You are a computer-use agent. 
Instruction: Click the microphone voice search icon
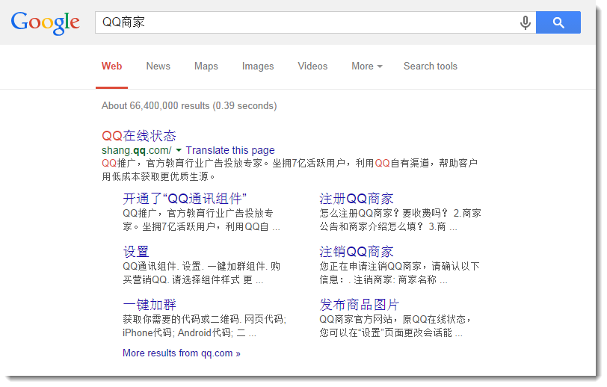coord(526,22)
